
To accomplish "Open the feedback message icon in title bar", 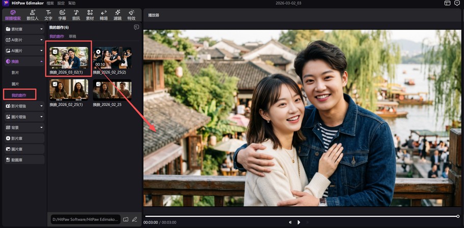I will click(x=457, y=3).
